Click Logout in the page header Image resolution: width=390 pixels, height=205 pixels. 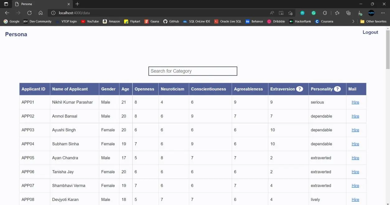370,32
